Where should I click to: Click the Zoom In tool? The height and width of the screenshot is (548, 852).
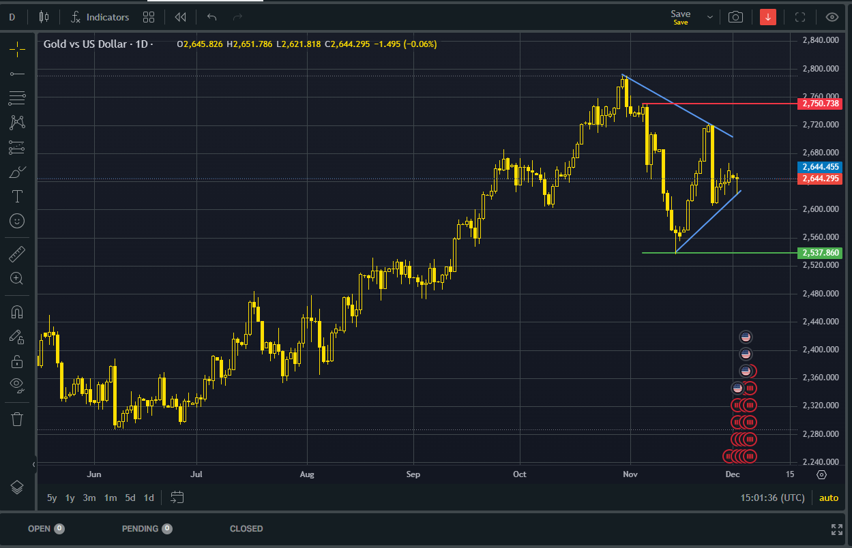tap(17, 278)
